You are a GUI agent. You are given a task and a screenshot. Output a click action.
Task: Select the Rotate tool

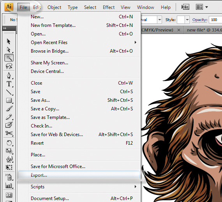9,143
